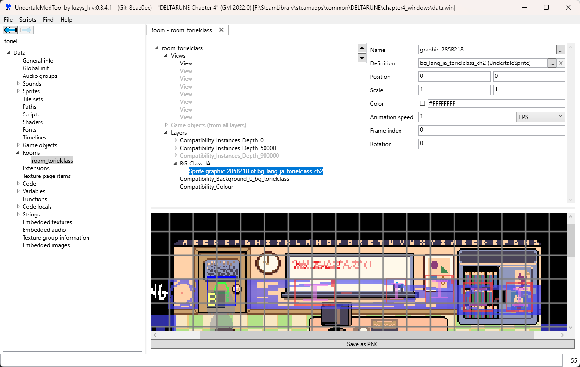Open the Scripts menu
Image resolution: width=580 pixels, height=367 pixels.
point(27,20)
